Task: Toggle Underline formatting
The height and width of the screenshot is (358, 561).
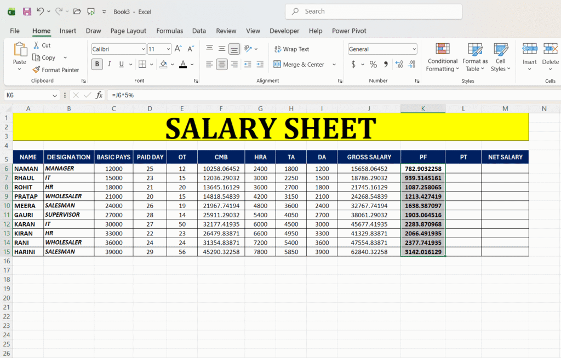Action: coord(121,65)
